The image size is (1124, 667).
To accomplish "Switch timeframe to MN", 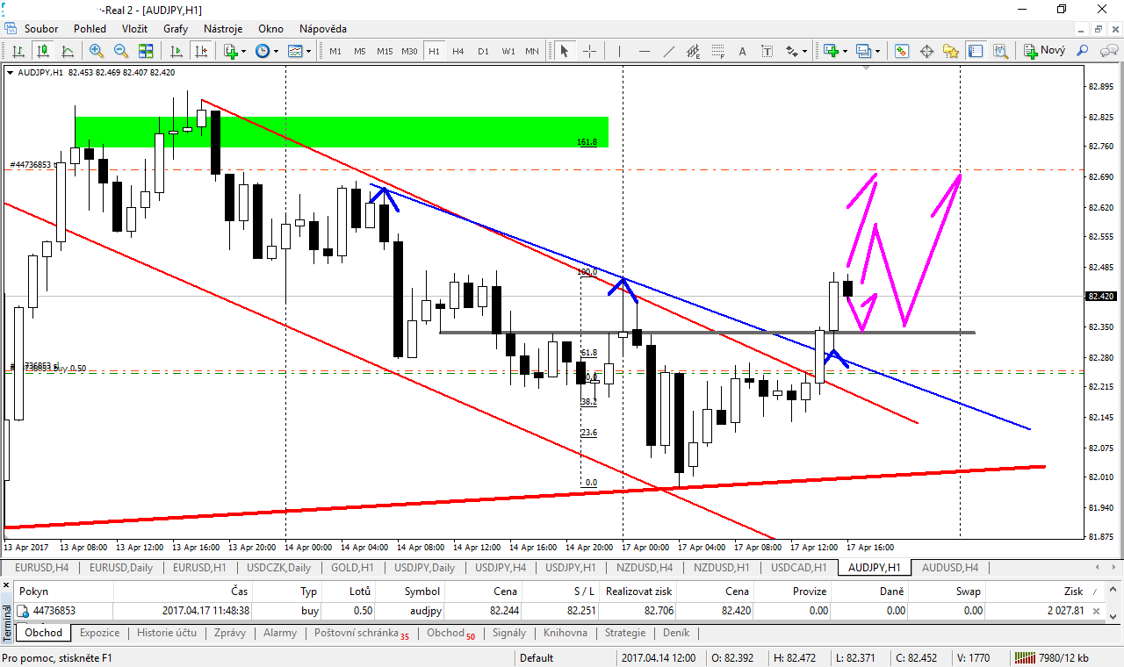I will pyautogui.click(x=532, y=51).
